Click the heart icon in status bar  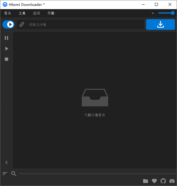[154, 181]
